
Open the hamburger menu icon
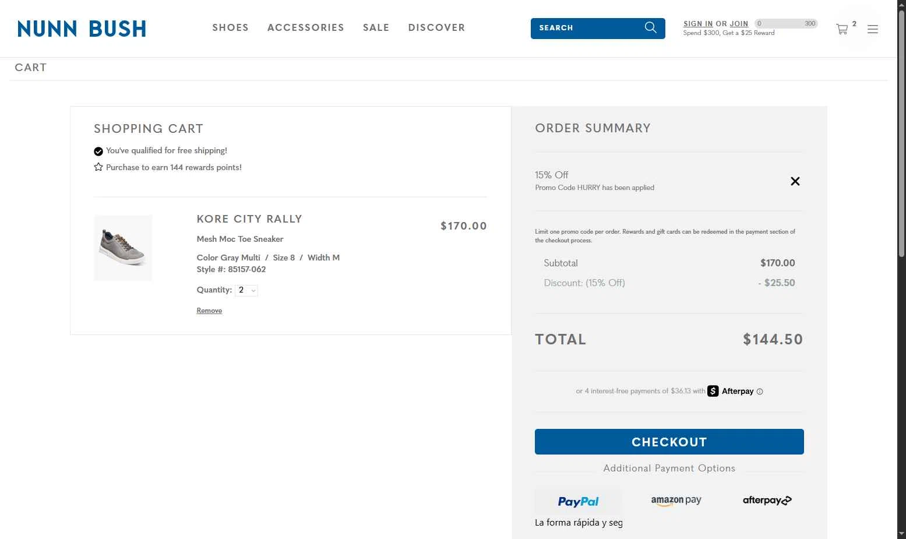[872, 29]
